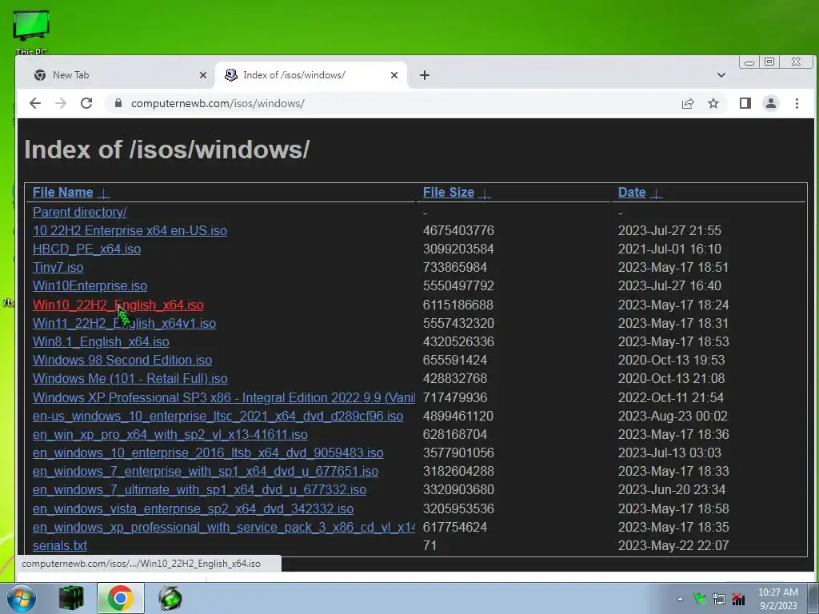Download HBCD_PE_x64.iso
The height and width of the screenshot is (614, 819).
tap(86, 249)
